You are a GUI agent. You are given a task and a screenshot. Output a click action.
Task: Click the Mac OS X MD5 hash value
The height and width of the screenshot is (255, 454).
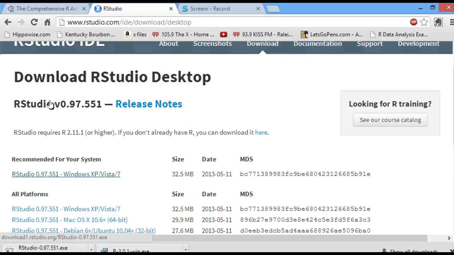[x=305, y=220]
